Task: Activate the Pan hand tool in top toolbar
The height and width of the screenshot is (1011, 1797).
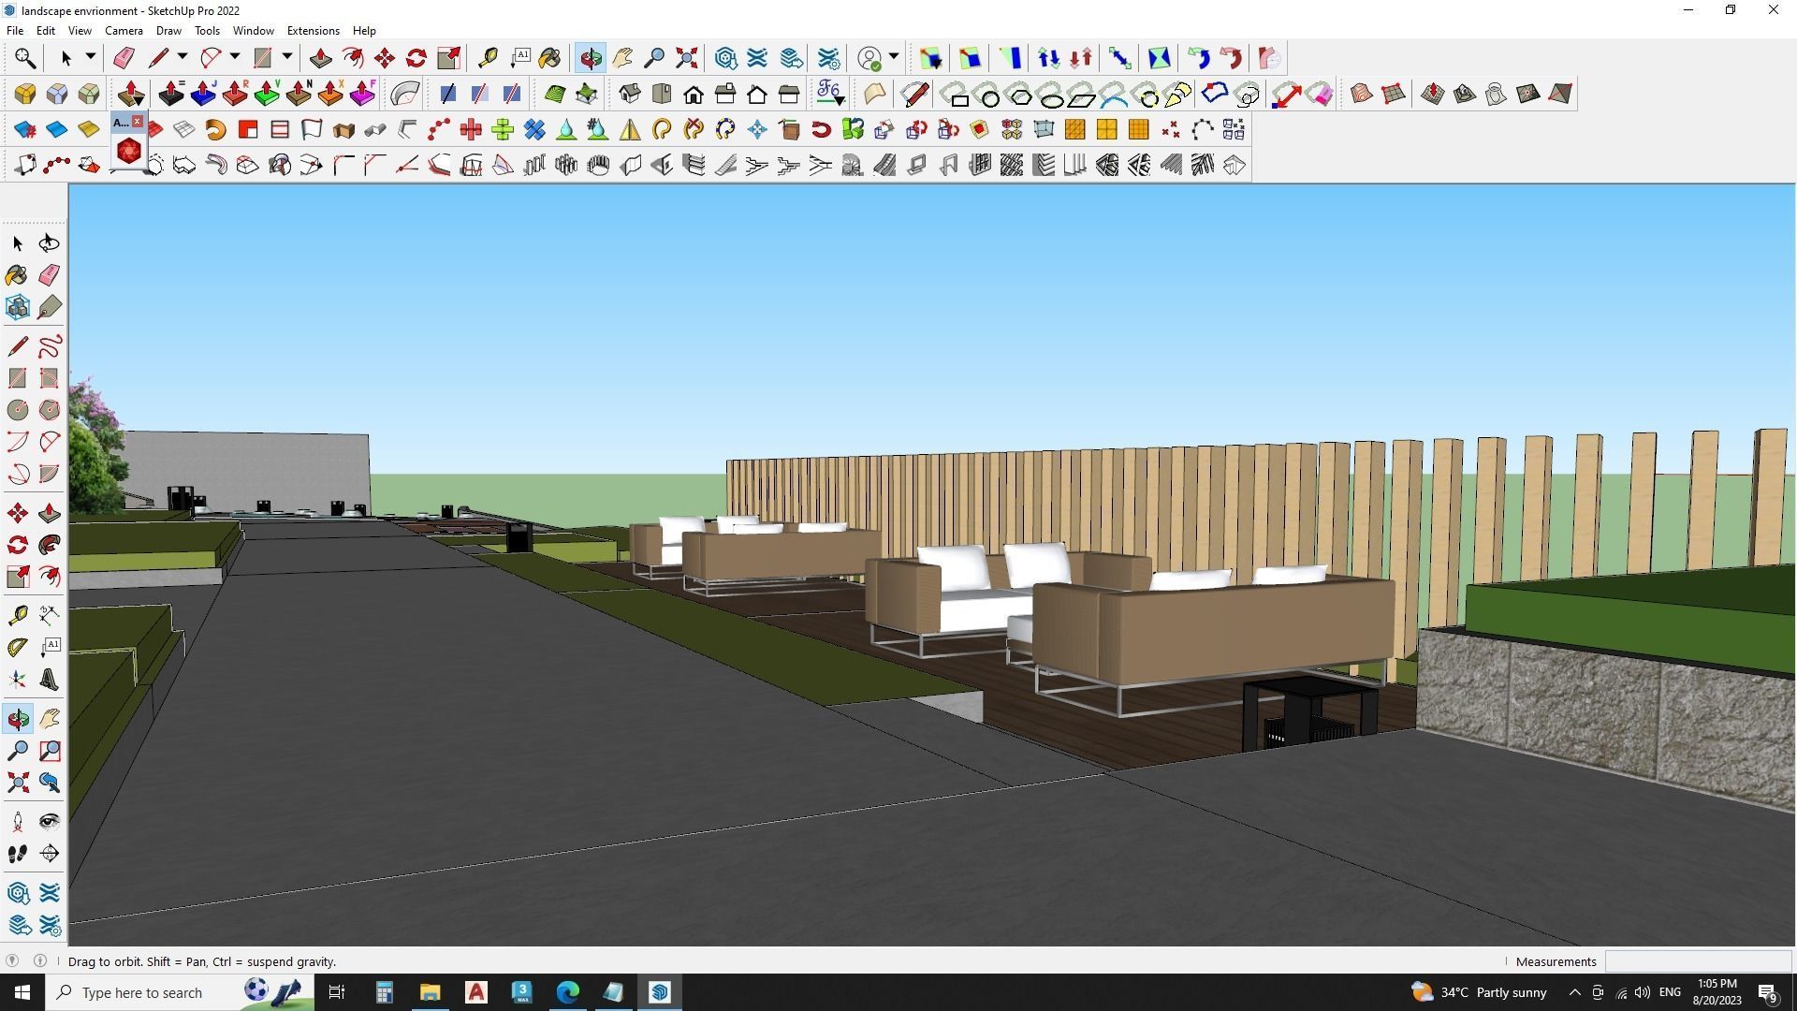Action: point(622,58)
